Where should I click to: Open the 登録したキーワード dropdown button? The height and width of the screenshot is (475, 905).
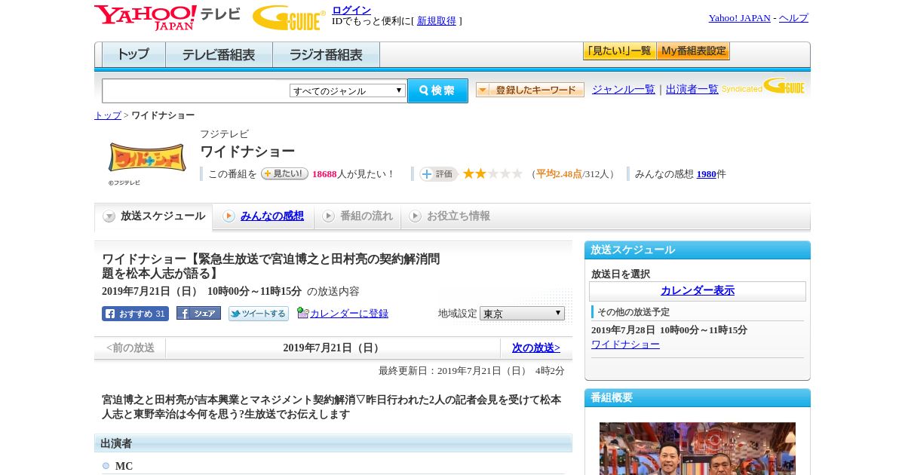[x=530, y=90]
